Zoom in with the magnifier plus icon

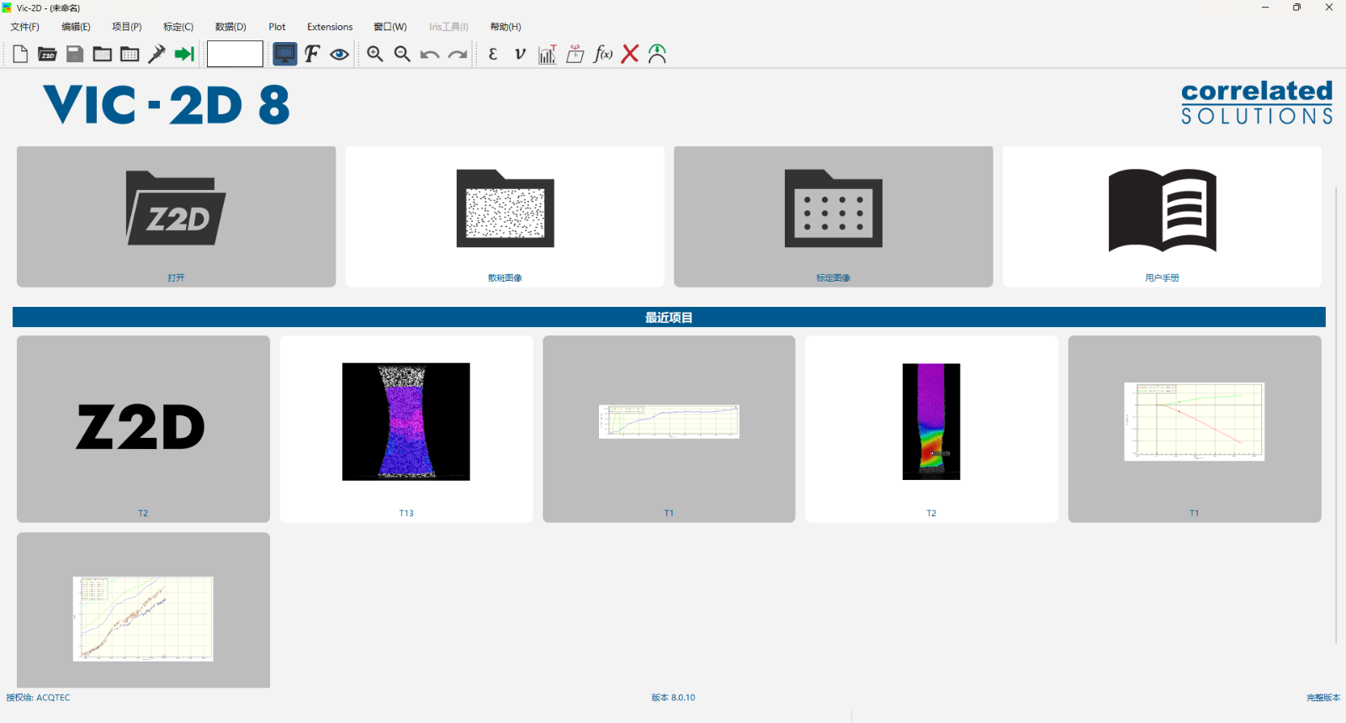click(375, 54)
